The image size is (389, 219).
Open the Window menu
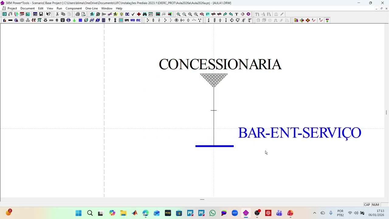point(107,8)
